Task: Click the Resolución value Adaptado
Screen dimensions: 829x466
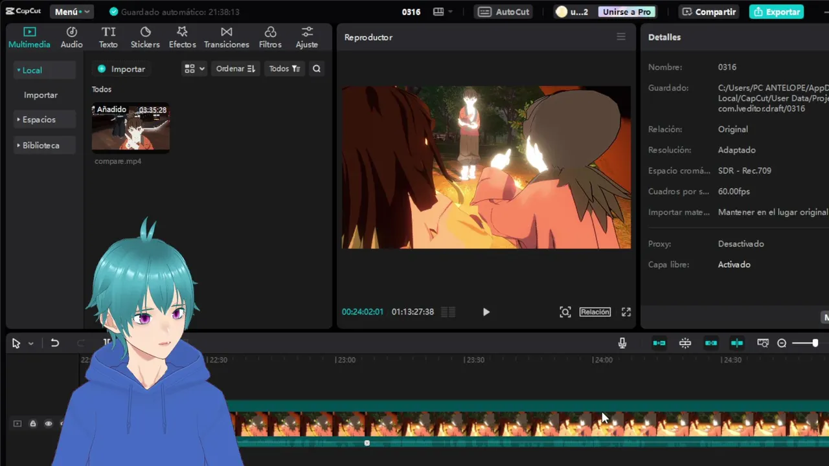Action: click(x=736, y=150)
